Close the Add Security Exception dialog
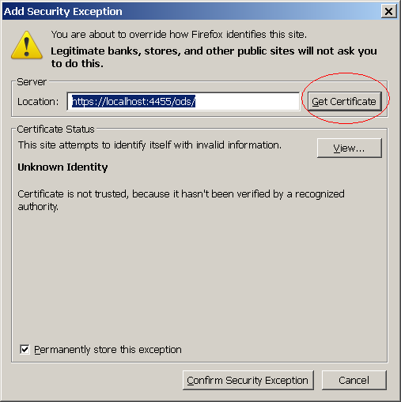 [388, 12]
